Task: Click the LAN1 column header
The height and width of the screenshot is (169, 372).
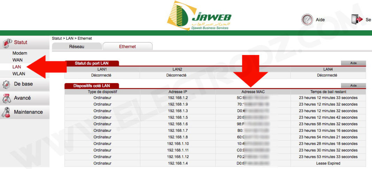Action: [102, 69]
